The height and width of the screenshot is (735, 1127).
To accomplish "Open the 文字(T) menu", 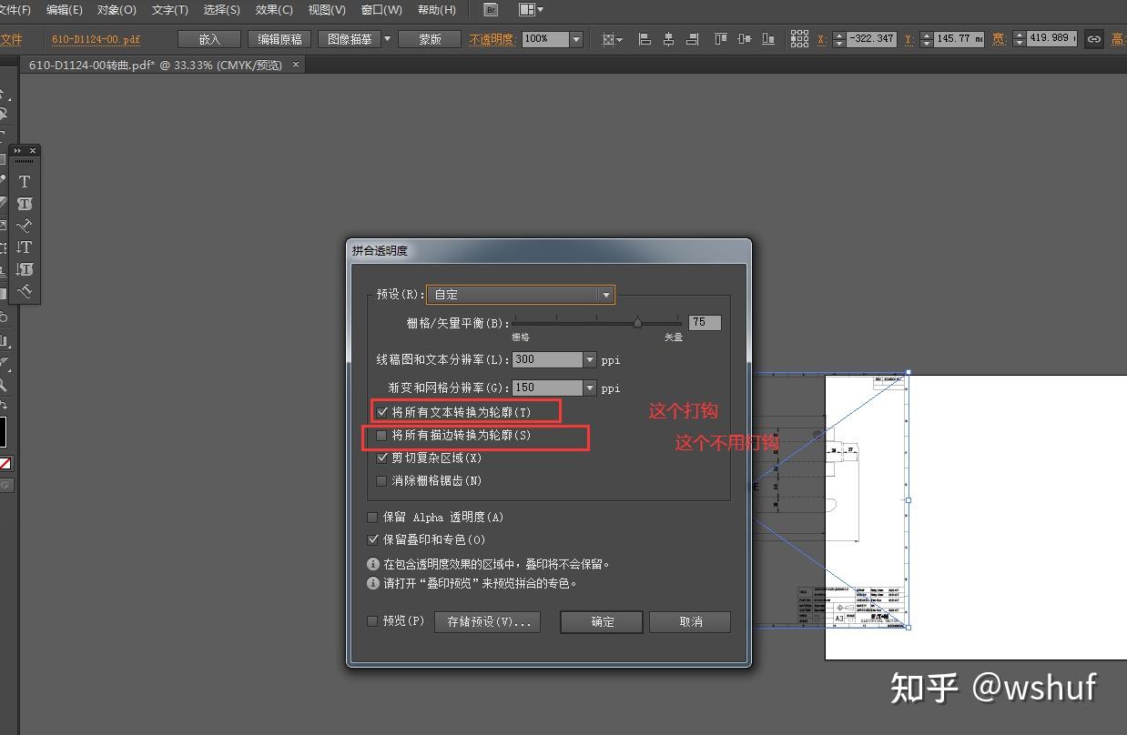I will click(x=170, y=10).
